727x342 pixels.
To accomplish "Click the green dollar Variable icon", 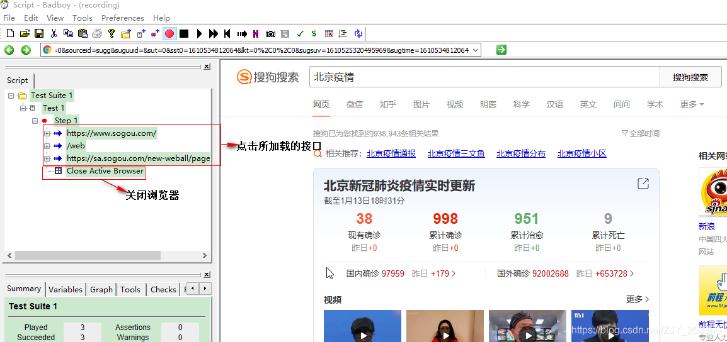I will tap(314, 33).
